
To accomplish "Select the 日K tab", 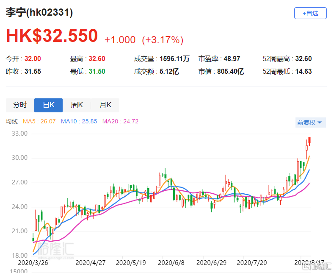I will coord(48,105).
